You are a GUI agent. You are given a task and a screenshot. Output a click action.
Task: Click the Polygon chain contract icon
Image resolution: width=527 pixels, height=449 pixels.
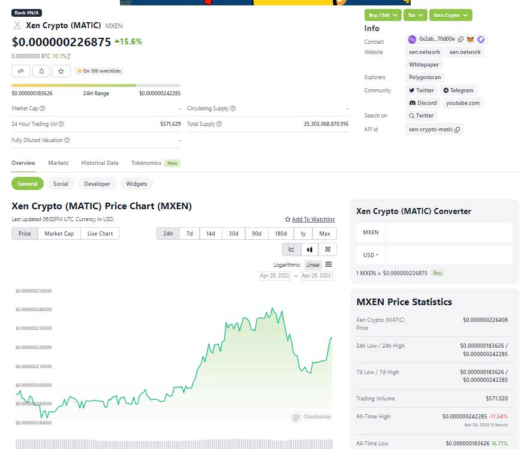pyautogui.click(x=412, y=40)
